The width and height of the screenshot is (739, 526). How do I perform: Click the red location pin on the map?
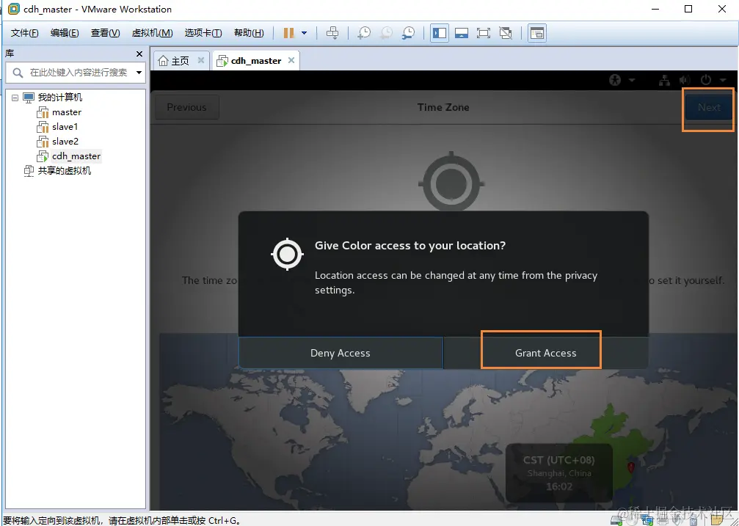631,467
